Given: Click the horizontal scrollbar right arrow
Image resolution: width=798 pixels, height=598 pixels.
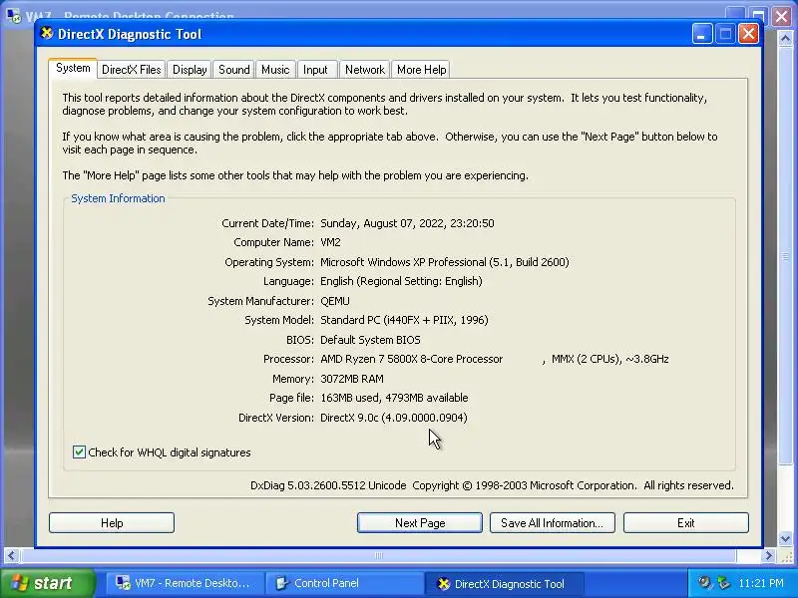Looking at the screenshot, I should pos(768,555).
